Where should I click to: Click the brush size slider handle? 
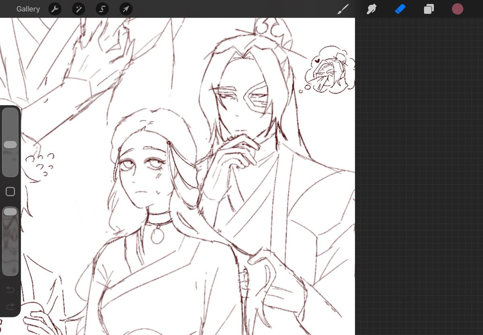10,145
